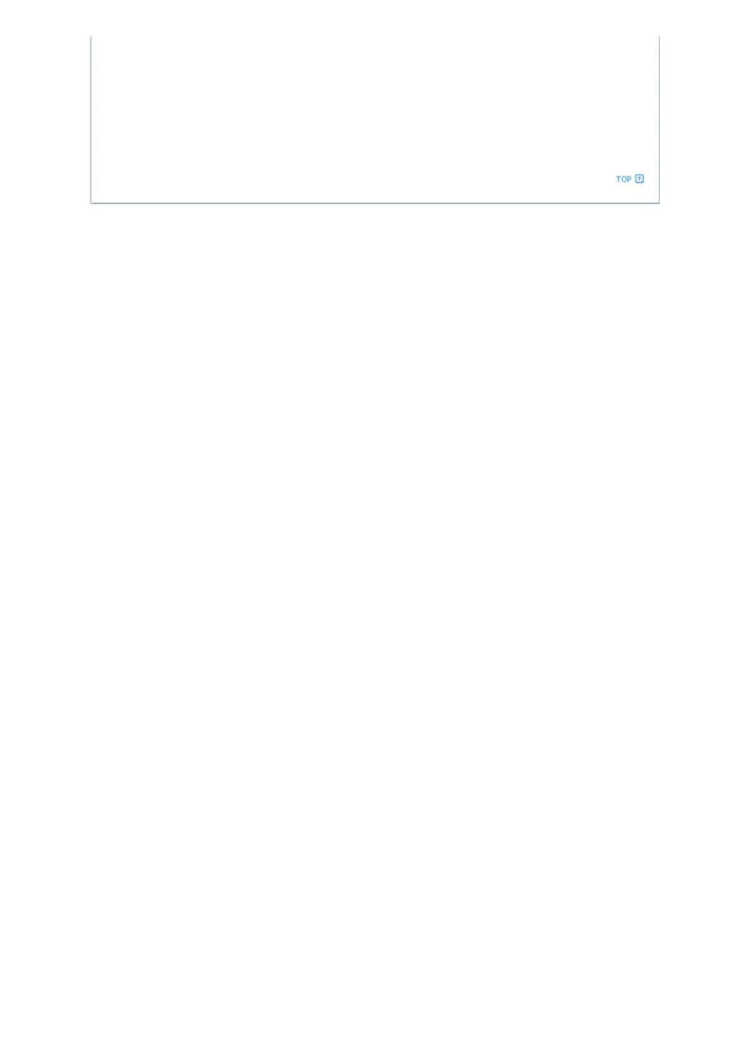749x1060 pixels.
Task: Click the blue TOP navigation text
Action: 623,179
